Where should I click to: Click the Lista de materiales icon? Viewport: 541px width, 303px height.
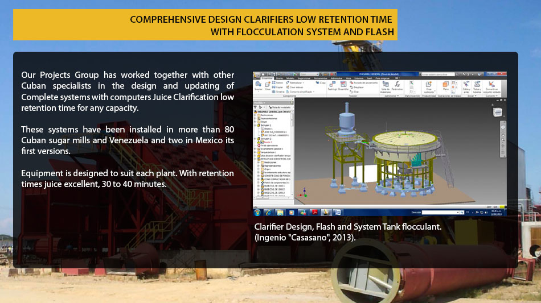tap(386, 86)
